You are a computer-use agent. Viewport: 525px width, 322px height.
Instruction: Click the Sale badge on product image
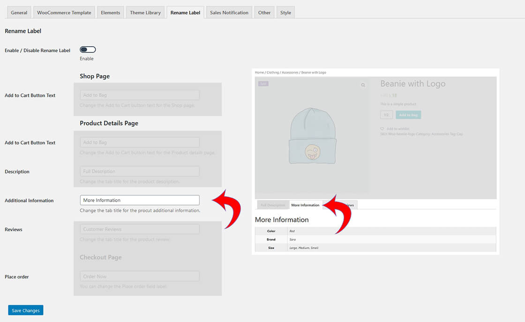tap(263, 84)
